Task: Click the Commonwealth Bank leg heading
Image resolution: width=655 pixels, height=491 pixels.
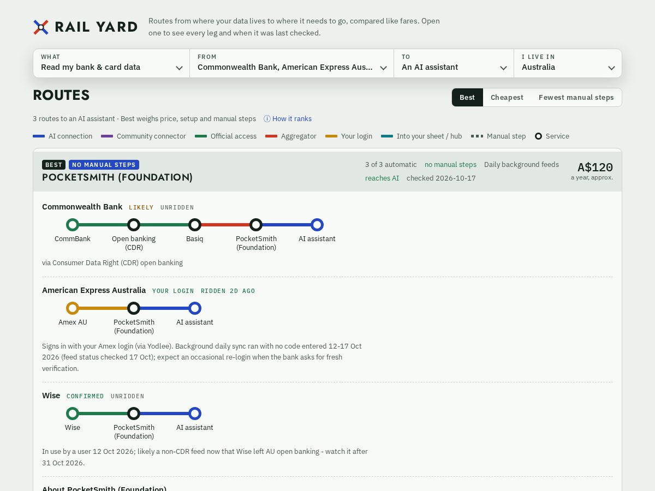Action: [x=82, y=207]
